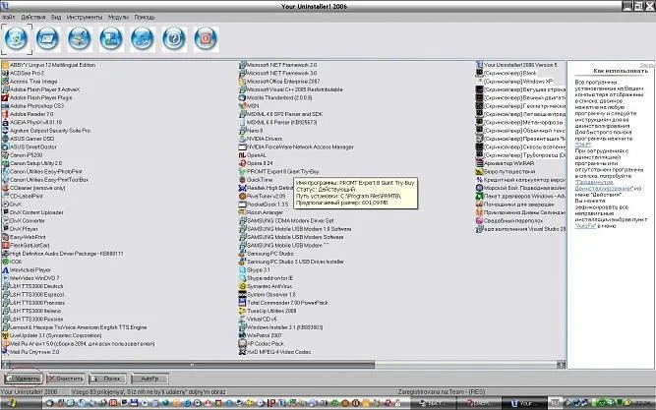Viewport: 656px width, 410px height.
Task: Open the Помощь menu
Action: tap(145, 17)
